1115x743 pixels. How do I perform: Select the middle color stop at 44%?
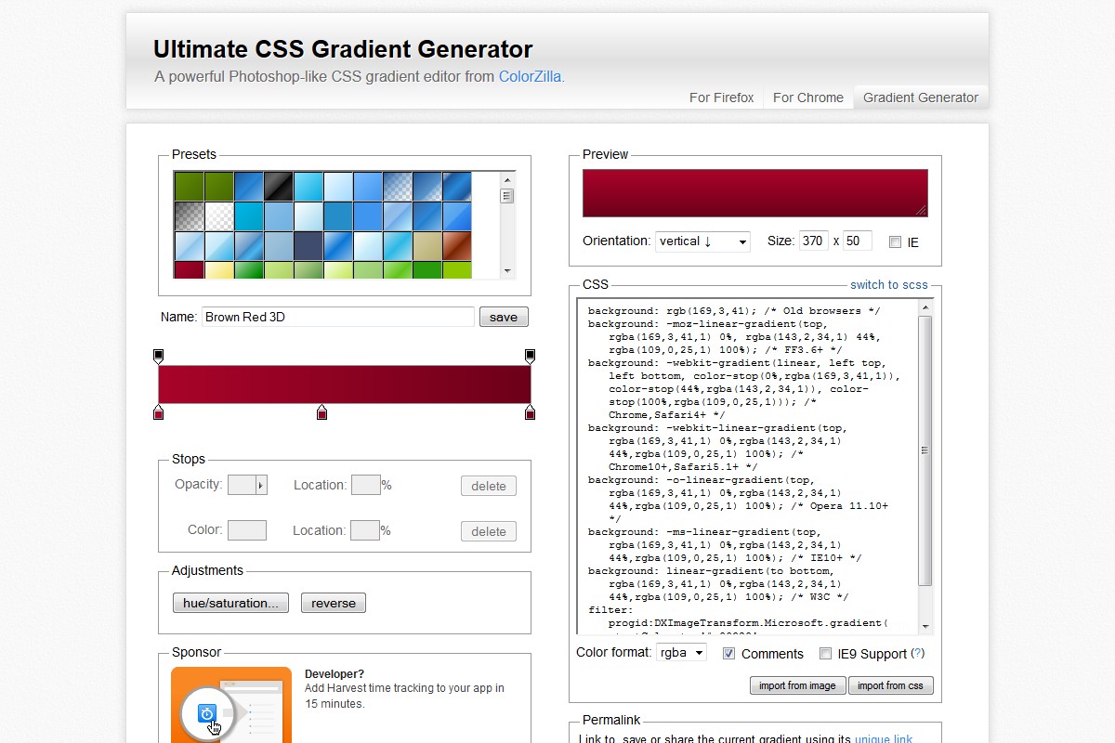pyautogui.click(x=321, y=412)
